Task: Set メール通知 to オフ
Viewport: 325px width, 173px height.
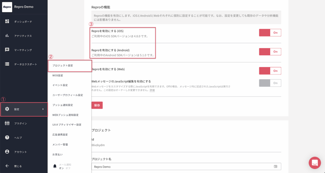Action: 68,168
